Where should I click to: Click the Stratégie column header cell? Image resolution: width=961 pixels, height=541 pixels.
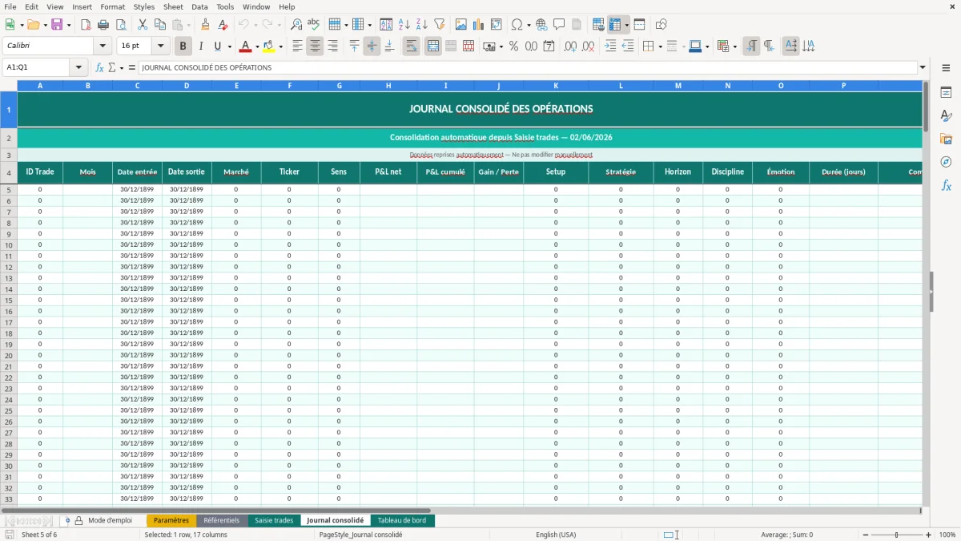[621, 172]
